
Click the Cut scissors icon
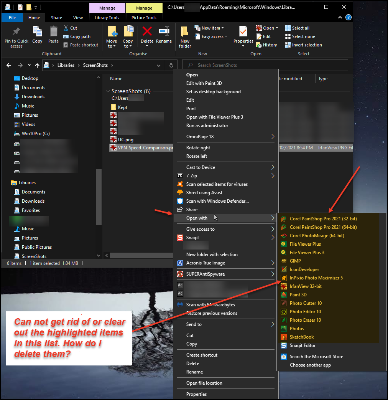pyautogui.click(x=66, y=28)
